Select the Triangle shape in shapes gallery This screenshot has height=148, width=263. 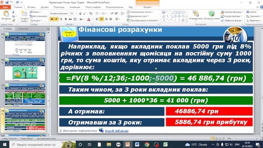(164, 16)
